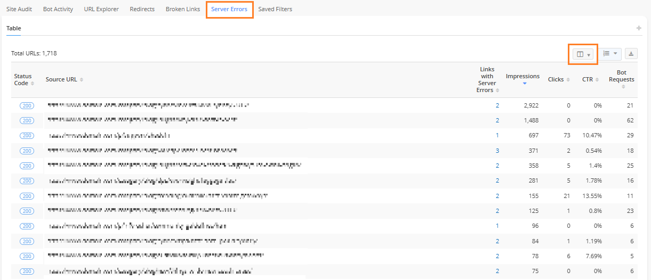
Task: Click the download export icon
Action: click(631, 54)
